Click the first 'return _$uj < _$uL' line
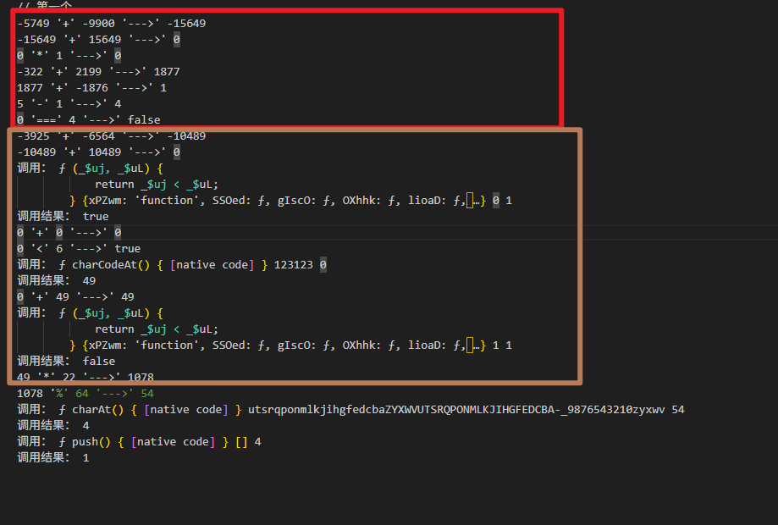 click(x=157, y=185)
